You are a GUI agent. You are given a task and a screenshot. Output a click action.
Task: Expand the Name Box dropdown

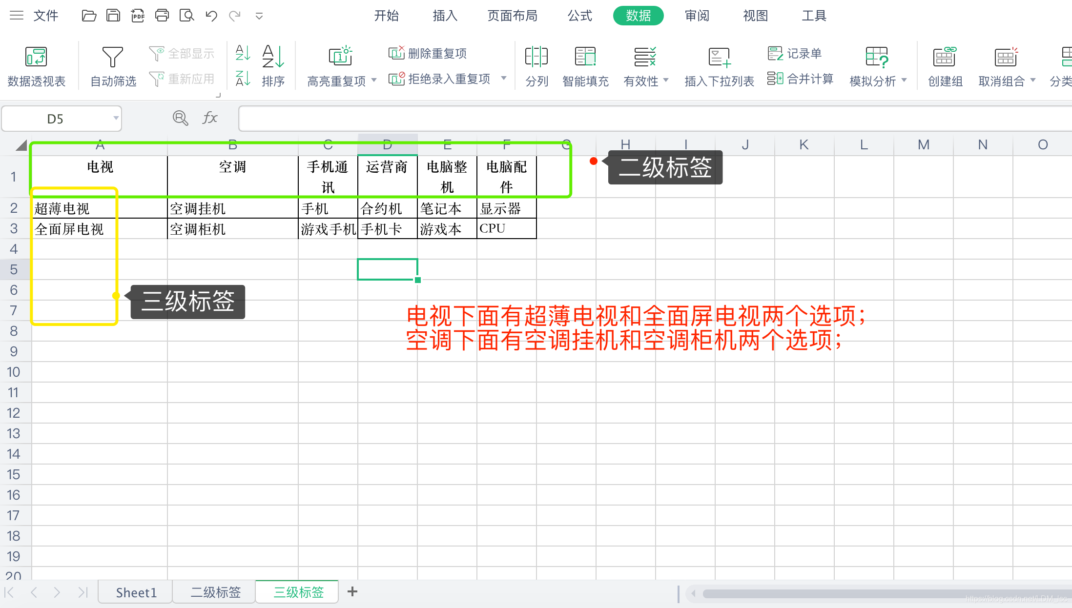click(x=116, y=118)
